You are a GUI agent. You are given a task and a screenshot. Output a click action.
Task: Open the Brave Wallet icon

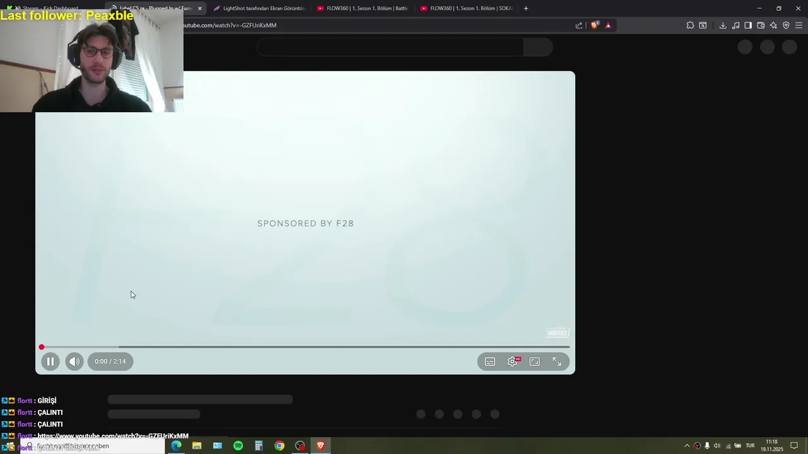click(761, 25)
